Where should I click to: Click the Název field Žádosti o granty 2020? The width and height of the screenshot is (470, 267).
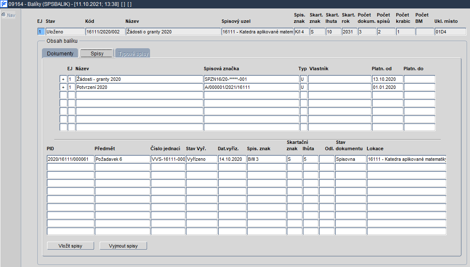click(173, 32)
